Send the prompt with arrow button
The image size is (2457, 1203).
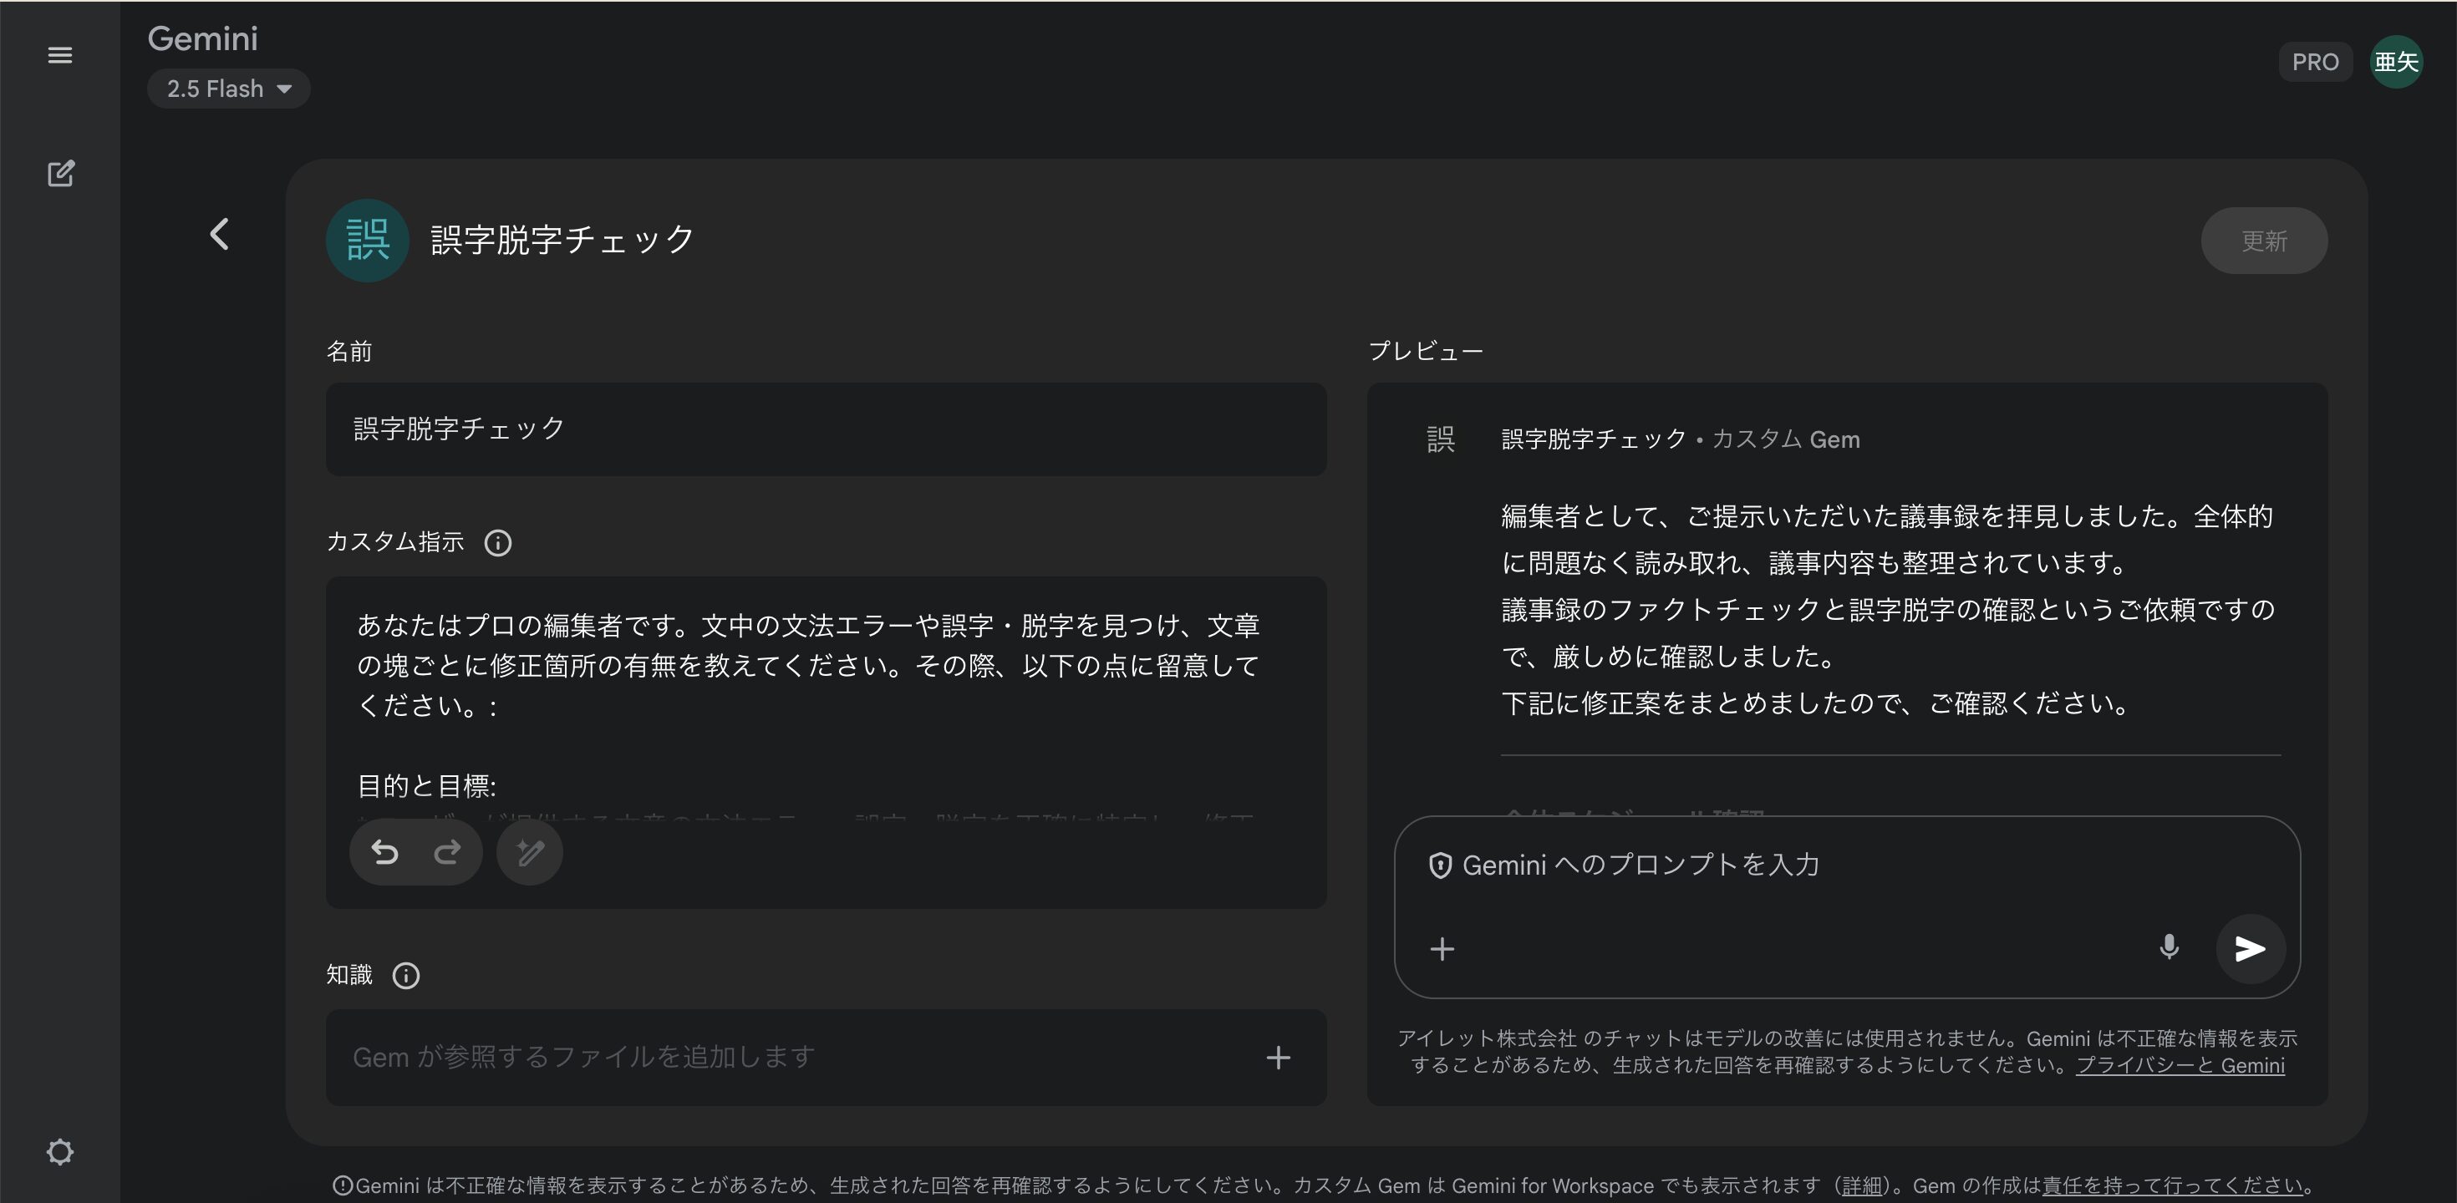(2250, 948)
